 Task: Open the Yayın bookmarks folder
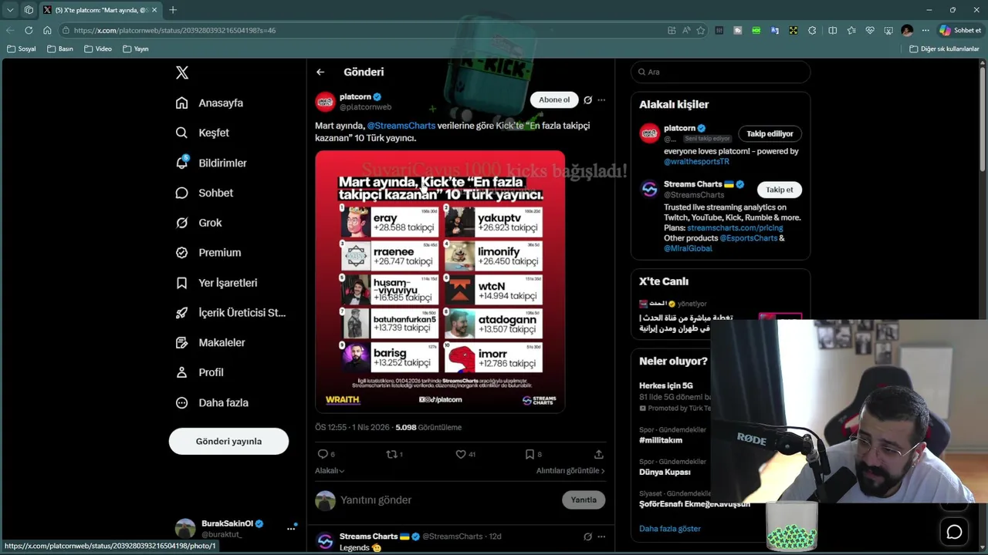pos(136,49)
